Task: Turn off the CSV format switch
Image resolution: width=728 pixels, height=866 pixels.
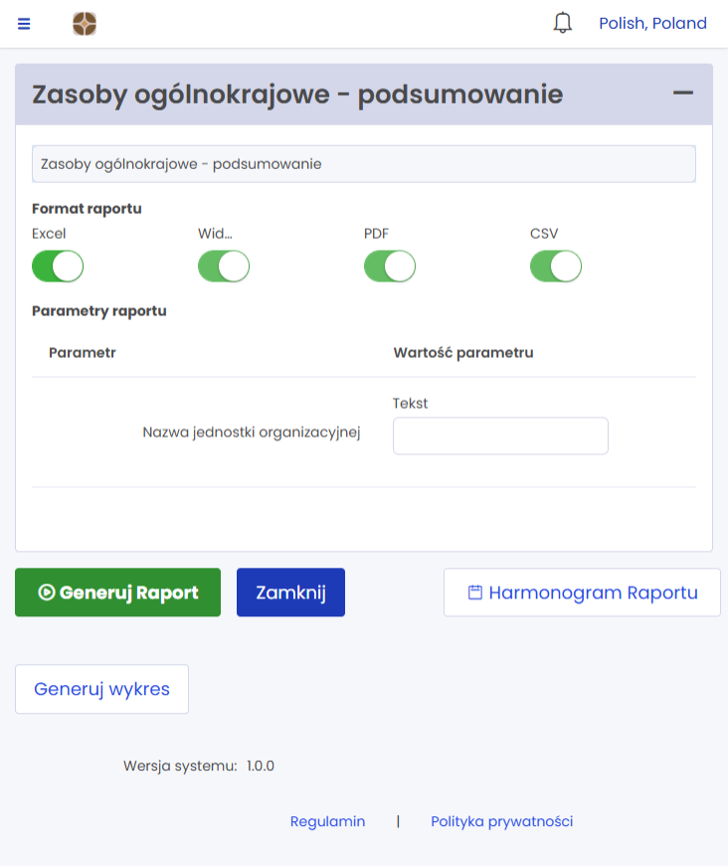Action: (x=556, y=266)
